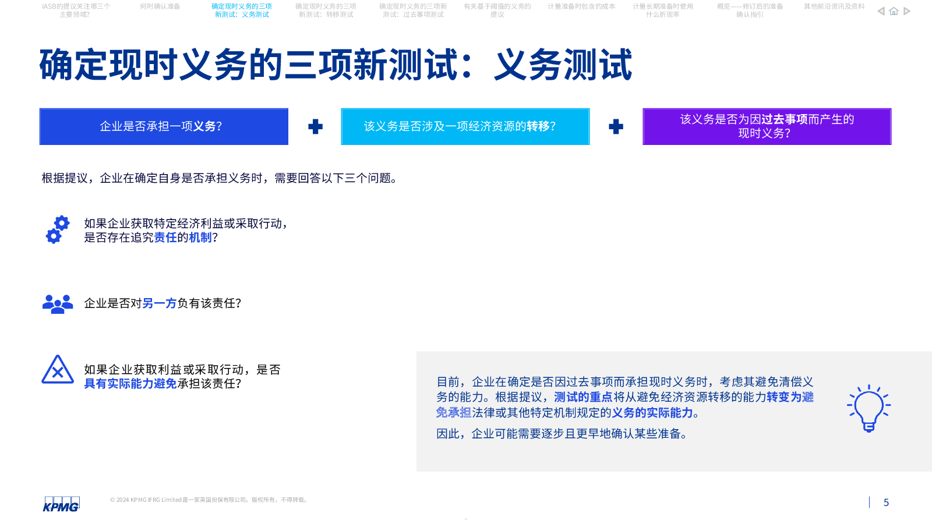Viewport: 932px width, 524px height.
Task: Go to previous slide arrow
Action: tap(881, 11)
